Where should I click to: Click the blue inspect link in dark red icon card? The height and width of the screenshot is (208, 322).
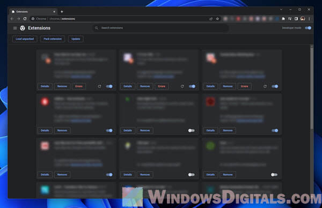click(x=250, y=121)
